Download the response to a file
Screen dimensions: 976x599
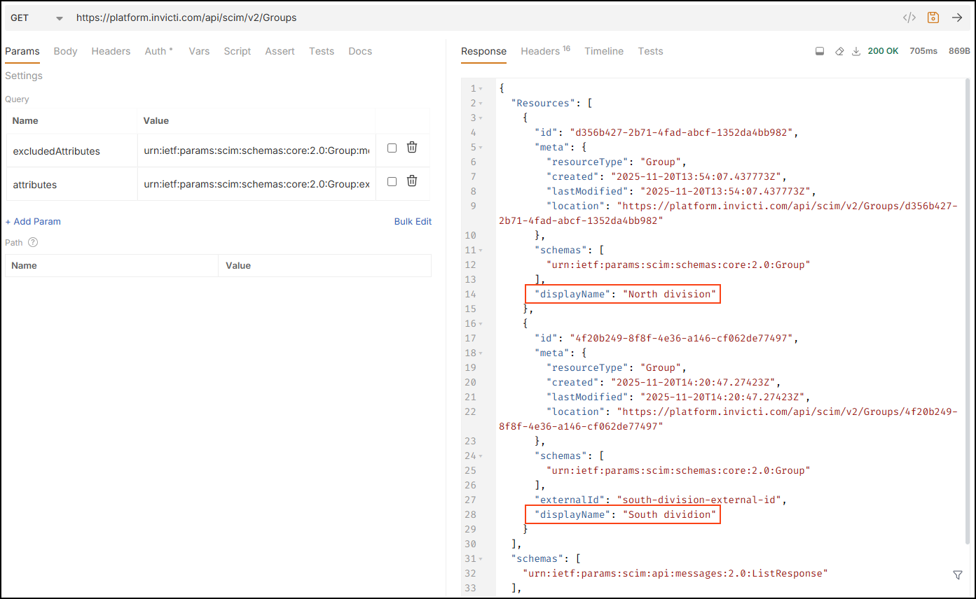(x=855, y=51)
